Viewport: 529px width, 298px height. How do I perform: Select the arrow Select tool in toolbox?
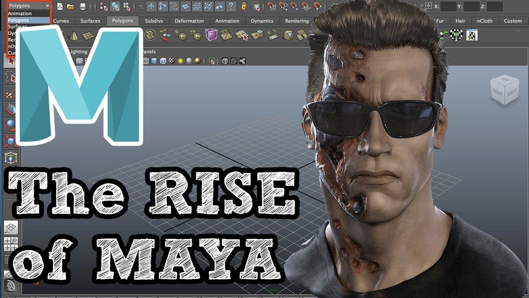[x=11, y=61]
